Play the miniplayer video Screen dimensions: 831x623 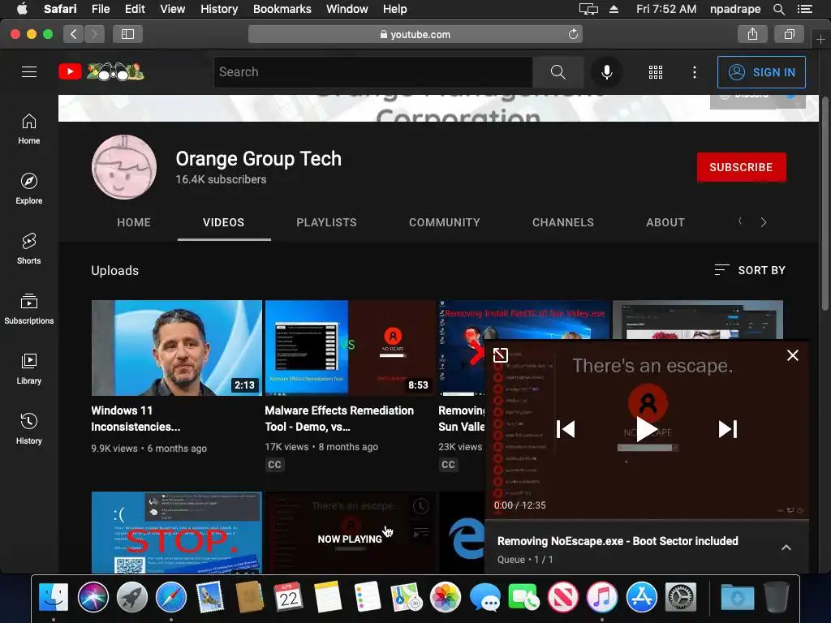pyautogui.click(x=647, y=428)
